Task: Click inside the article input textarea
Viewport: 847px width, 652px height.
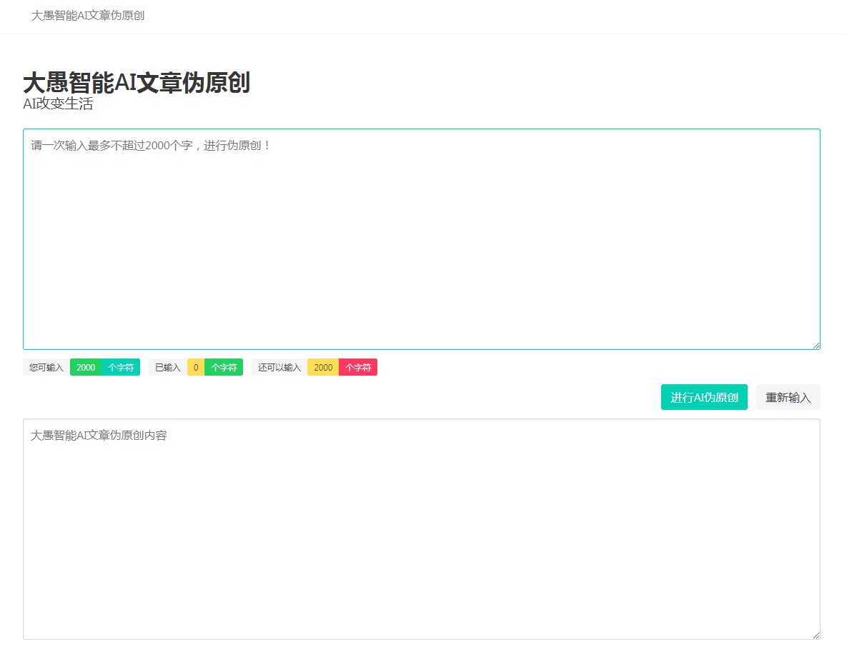Action: 422,236
